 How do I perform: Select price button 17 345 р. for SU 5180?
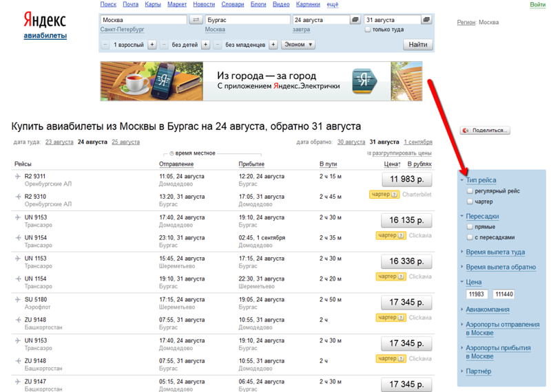click(406, 303)
